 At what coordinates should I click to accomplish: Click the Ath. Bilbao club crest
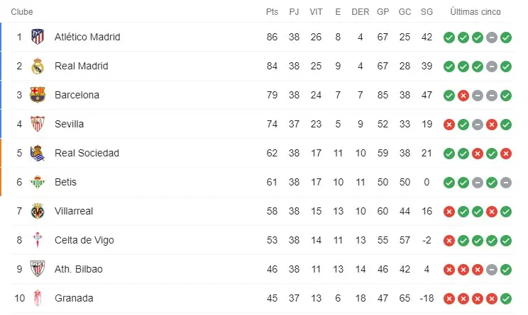tap(38, 269)
